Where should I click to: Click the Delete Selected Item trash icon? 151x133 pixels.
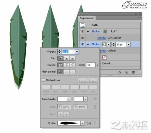coord(133,72)
